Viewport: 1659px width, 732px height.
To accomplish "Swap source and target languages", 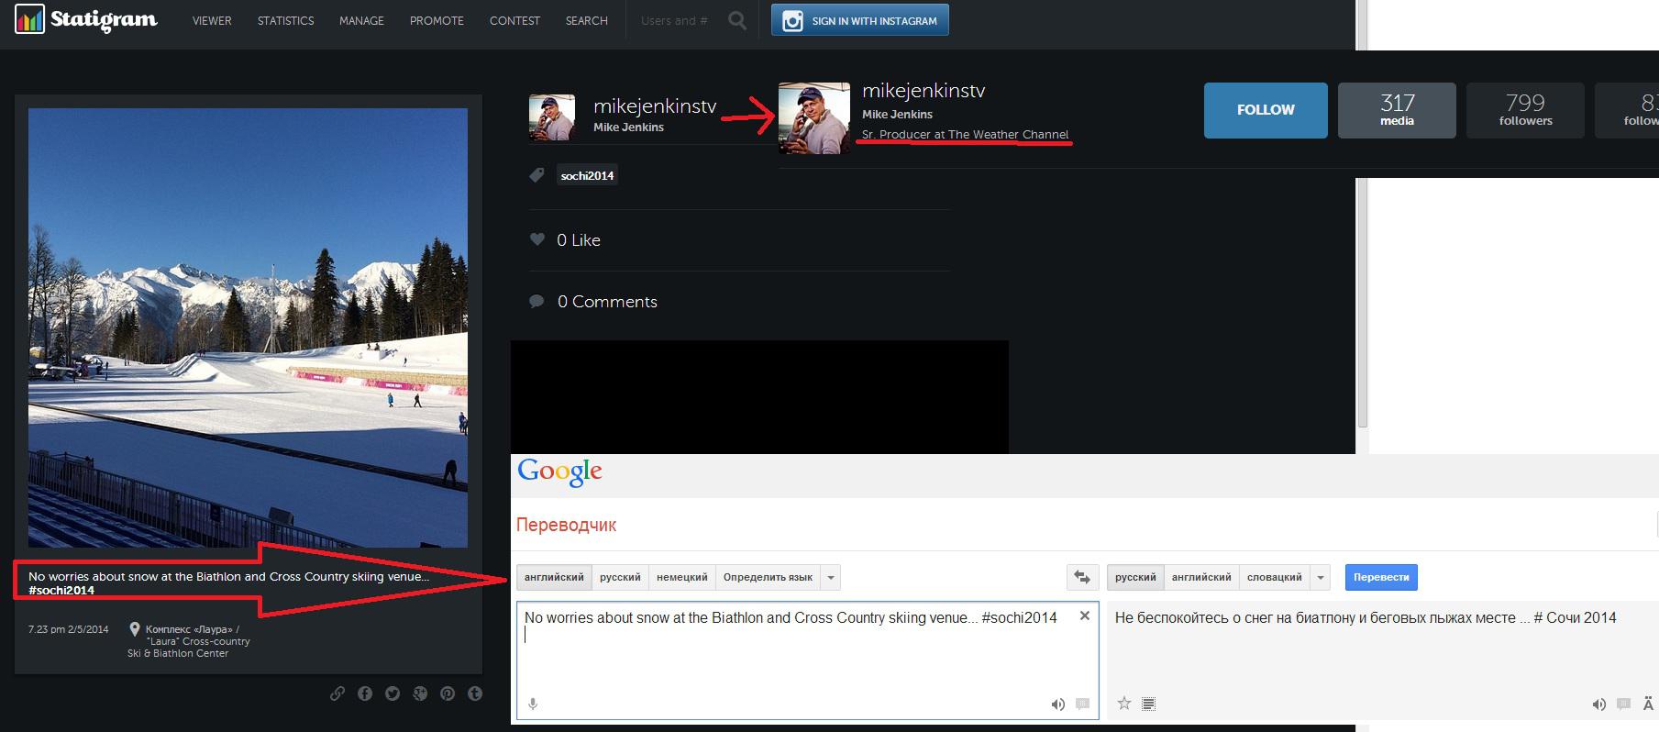I will coord(1082,577).
